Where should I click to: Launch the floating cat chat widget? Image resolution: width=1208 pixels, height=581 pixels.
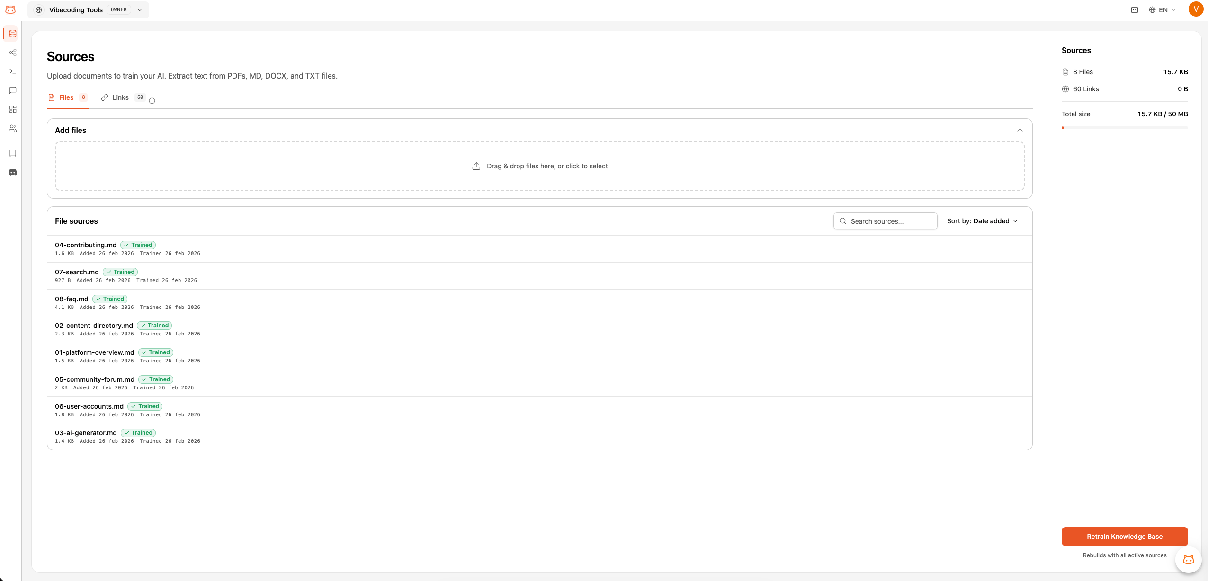click(x=1188, y=560)
